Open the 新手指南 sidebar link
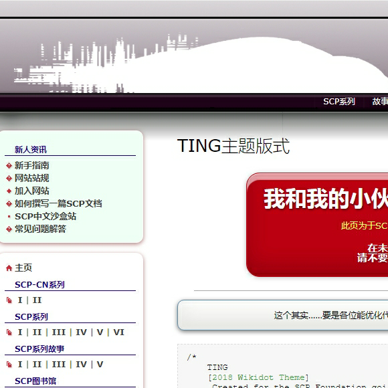This screenshot has width=388, height=388. [x=31, y=165]
